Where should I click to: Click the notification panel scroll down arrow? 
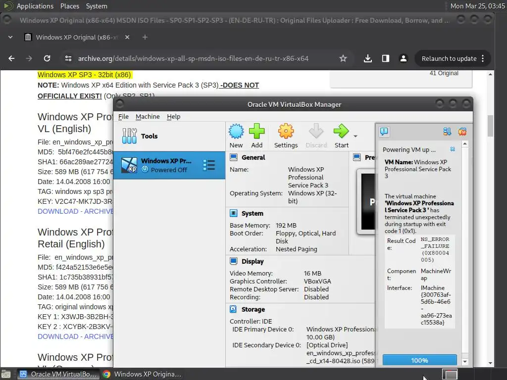[465, 362]
